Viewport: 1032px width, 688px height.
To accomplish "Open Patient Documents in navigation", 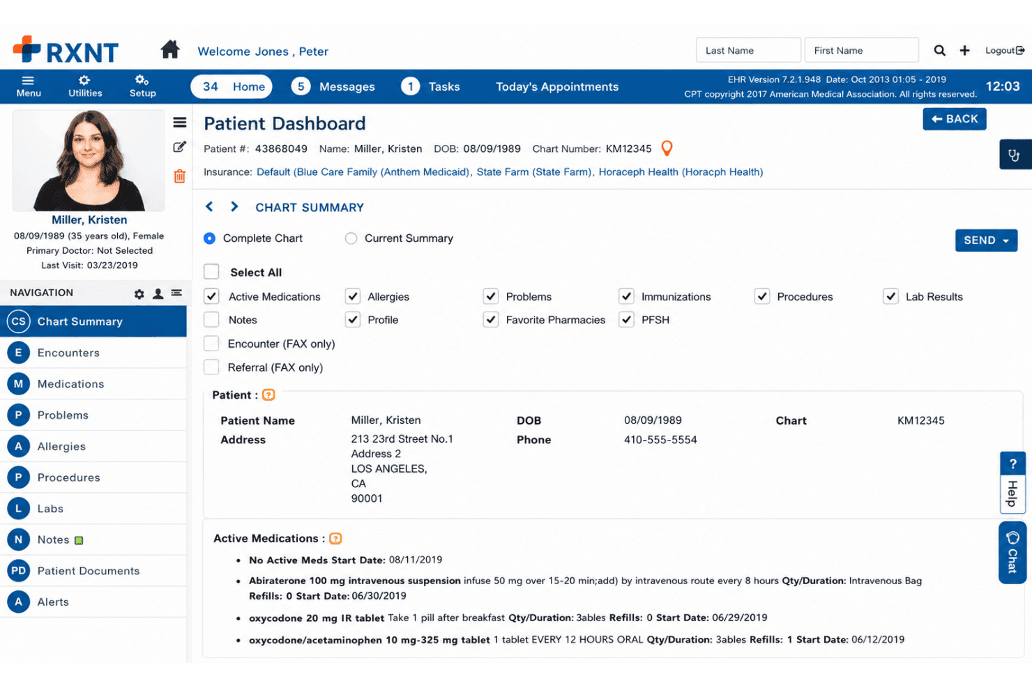I will (x=93, y=571).
